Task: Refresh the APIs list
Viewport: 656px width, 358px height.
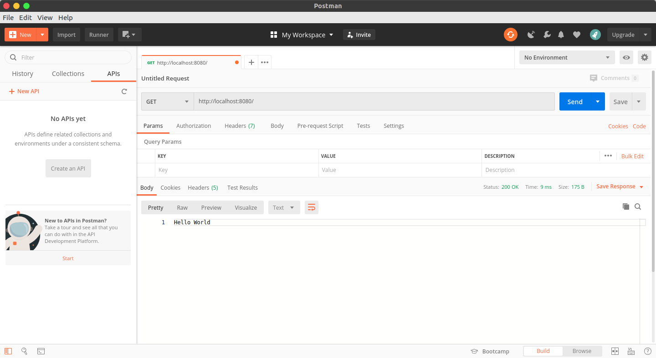Action: pos(124,91)
